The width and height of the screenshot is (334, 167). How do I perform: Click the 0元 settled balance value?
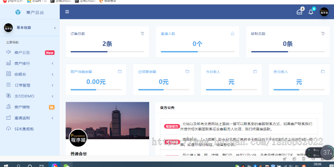click(164, 82)
